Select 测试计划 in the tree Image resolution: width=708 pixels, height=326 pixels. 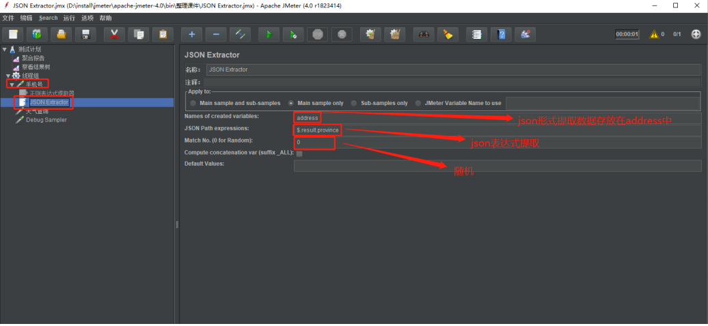click(30, 50)
